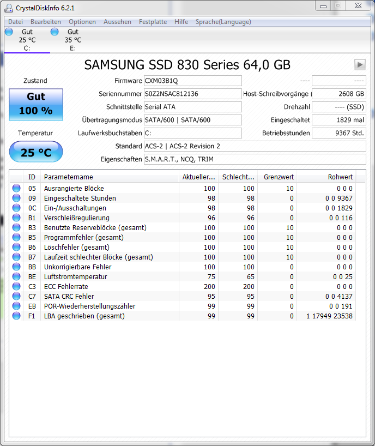
Task: Click the Laufwerksbuchstaben field
Action: pos(193,133)
